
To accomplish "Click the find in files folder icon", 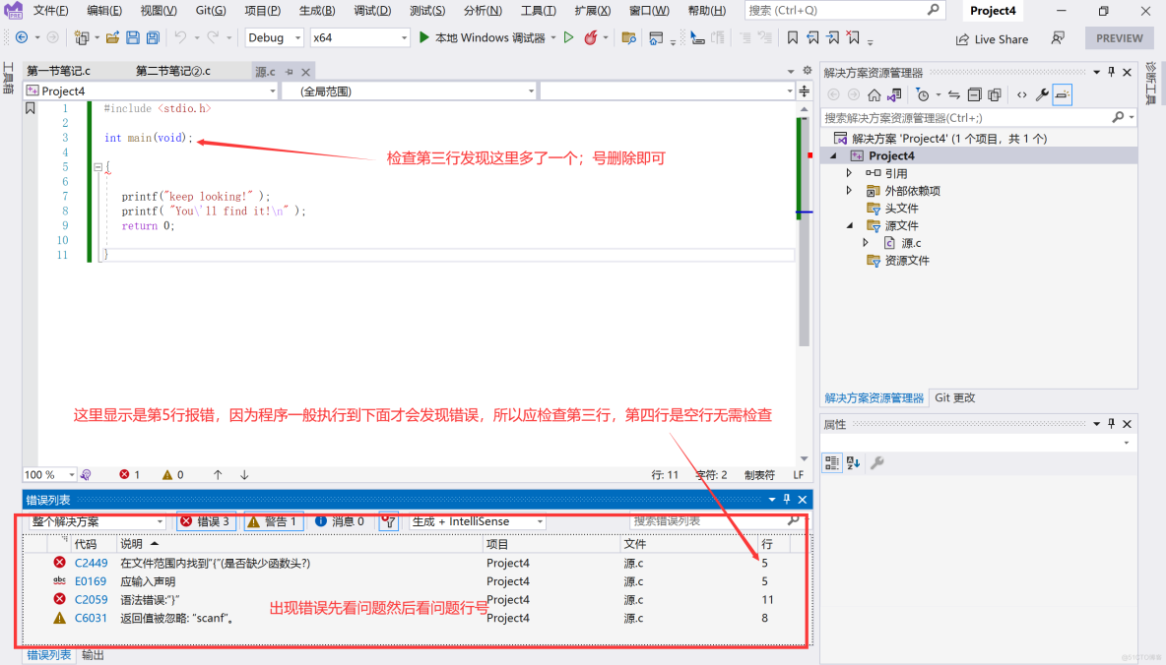I will pos(628,37).
